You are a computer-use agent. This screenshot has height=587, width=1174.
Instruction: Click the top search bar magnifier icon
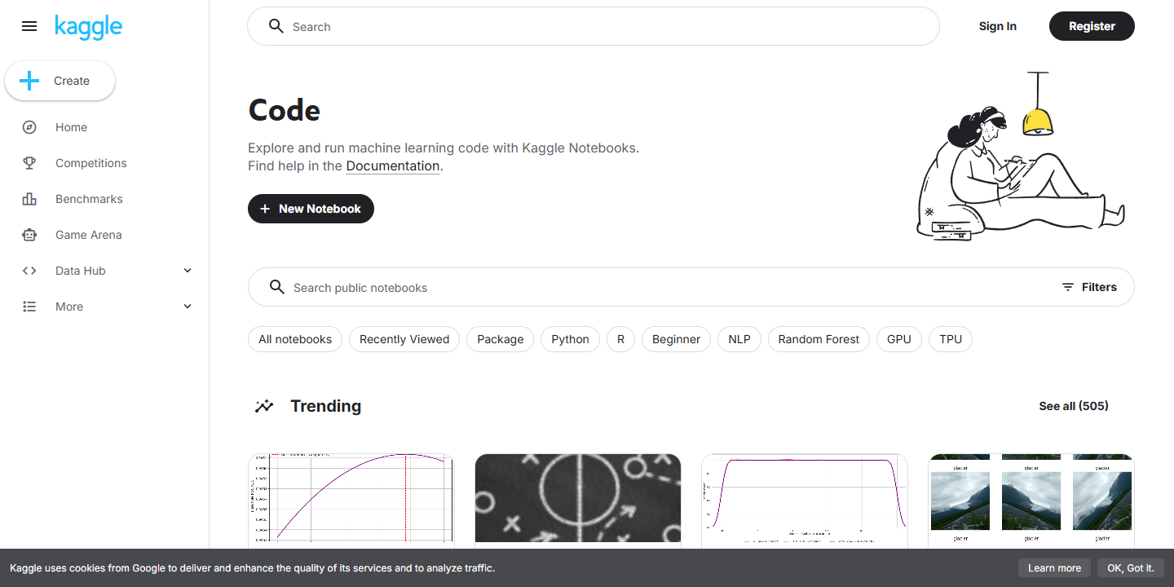pos(276,26)
